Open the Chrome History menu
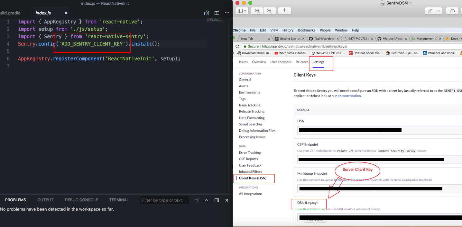 (288, 30)
